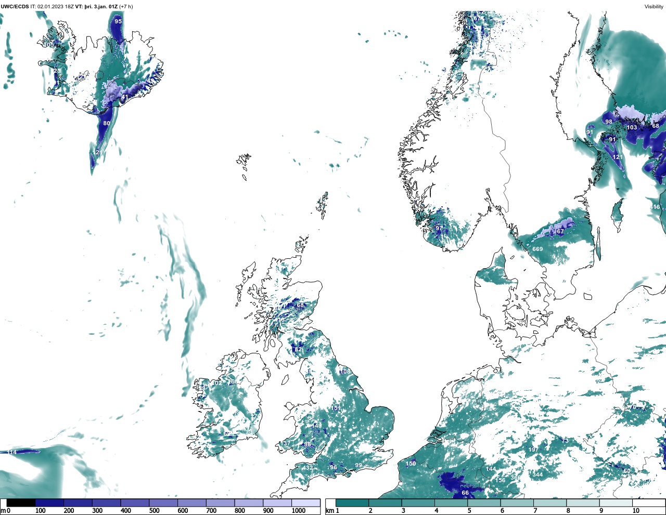Click the "km" unit label in legend
666x515 pixels.
pyautogui.click(x=329, y=511)
